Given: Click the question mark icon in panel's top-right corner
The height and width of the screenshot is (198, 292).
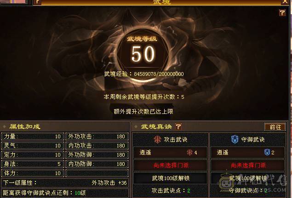Looking at the screenshot, I should coord(282,13).
